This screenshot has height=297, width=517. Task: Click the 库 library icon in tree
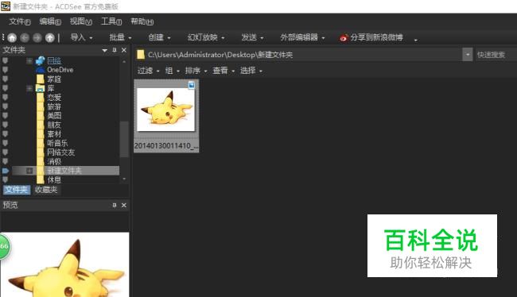(41, 88)
